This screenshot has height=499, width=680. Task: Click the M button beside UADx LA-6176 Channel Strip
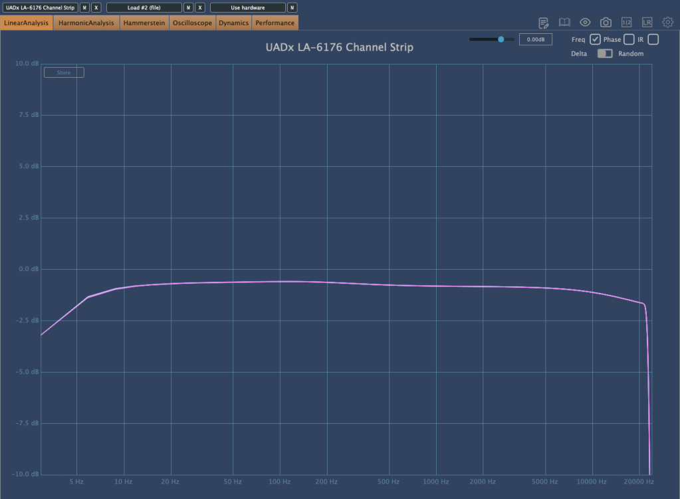click(84, 8)
